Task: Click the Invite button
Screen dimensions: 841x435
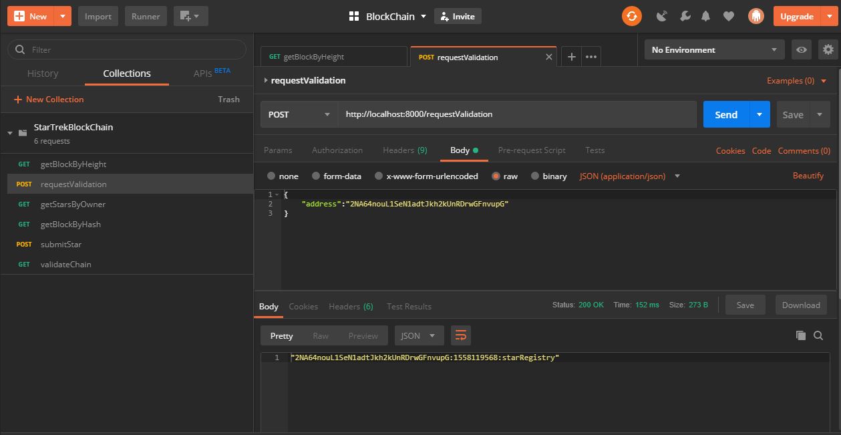Action: tap(458, 16)
